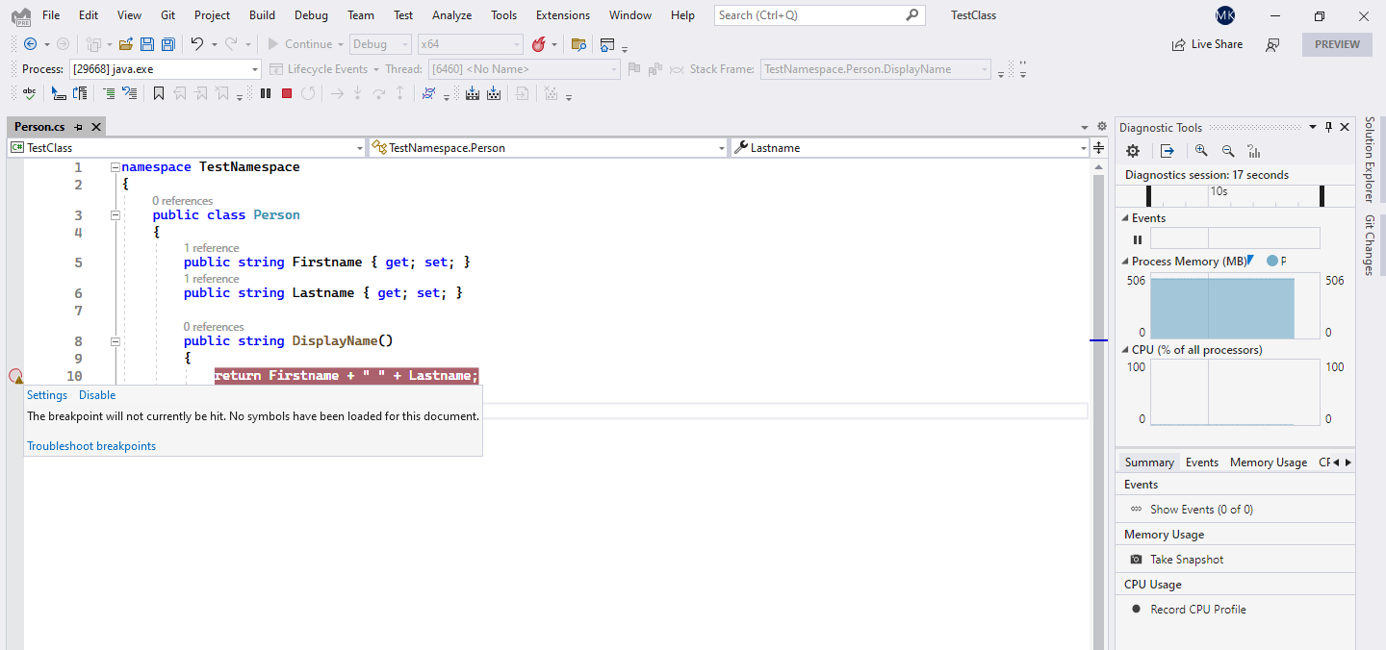Screen dimensions: 1386x650
Task: Open Diagnostic Tools settings gear
Action: pos(1133,151)
